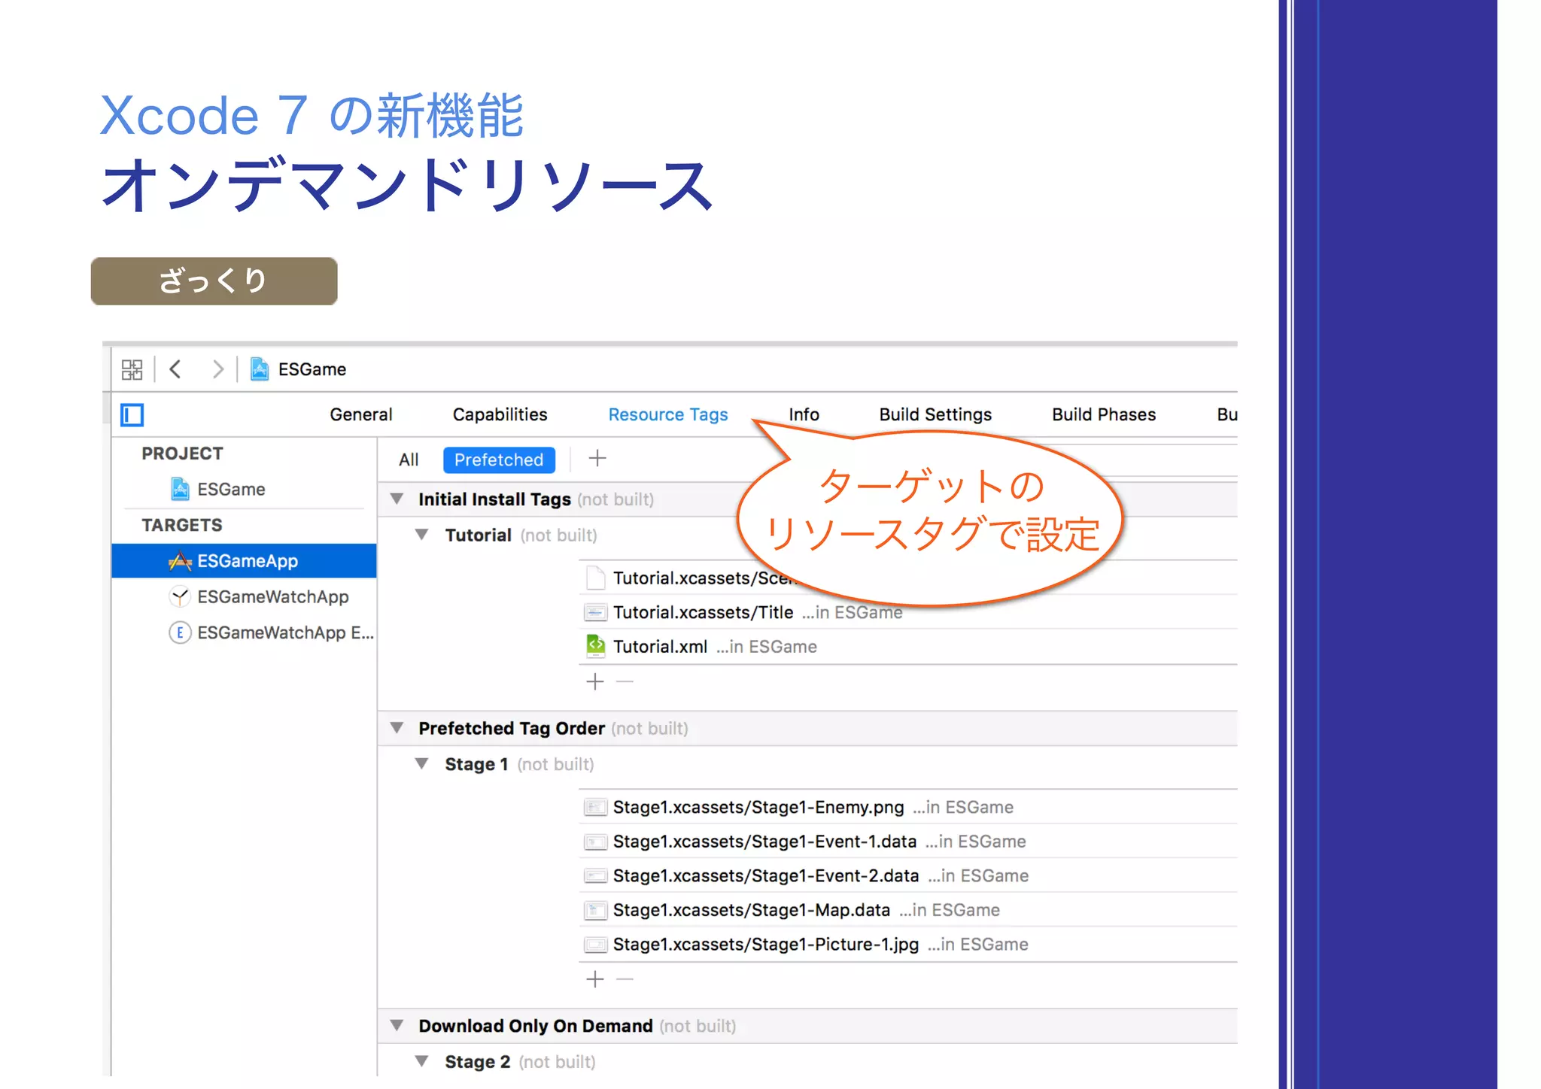Viewport: 1541px width, 1089px height.
Task: Open the General tab
Action: click(x=361, y=414)
